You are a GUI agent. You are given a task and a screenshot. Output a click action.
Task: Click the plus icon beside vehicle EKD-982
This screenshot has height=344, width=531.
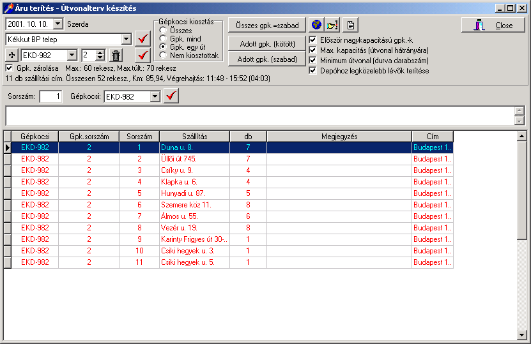click(x=12, y=56)
